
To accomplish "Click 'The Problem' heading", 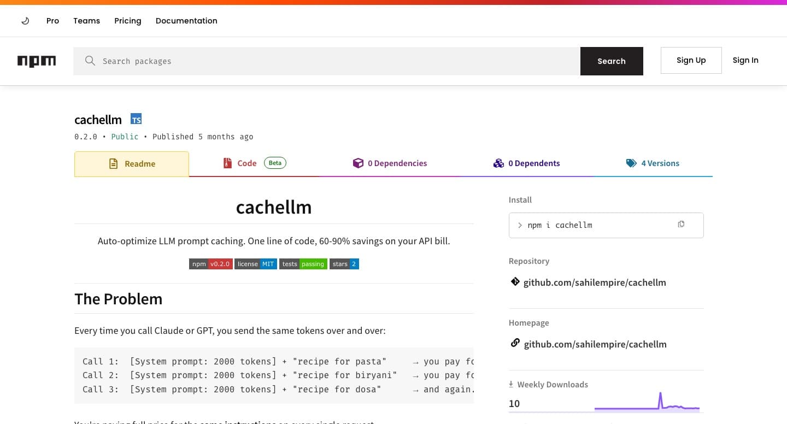I will [x=119, y=299].
